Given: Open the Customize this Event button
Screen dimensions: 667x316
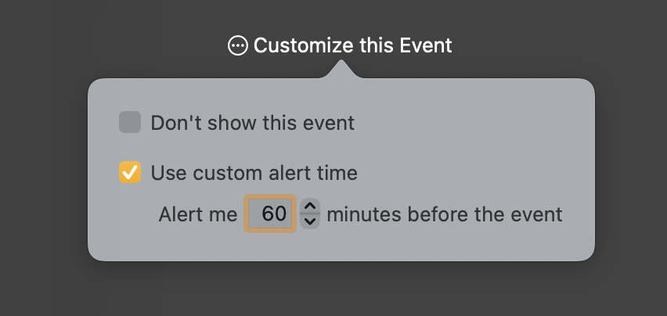Looking at the screenshot, I should 340,45.
